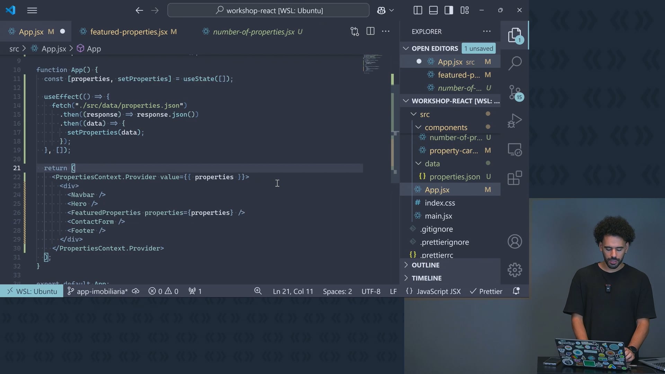Split the editor to the right
665x374 pixels.
370,32
